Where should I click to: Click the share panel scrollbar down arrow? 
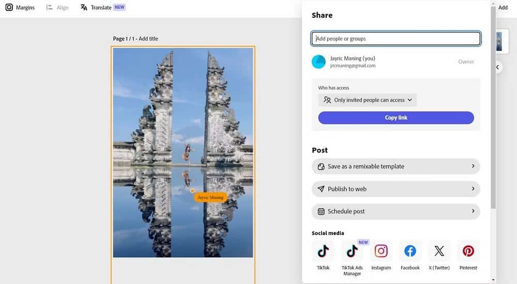point(493,280)
